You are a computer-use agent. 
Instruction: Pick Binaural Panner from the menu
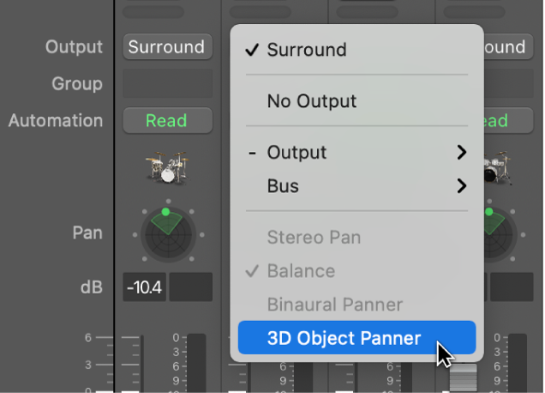pos(335,305)
